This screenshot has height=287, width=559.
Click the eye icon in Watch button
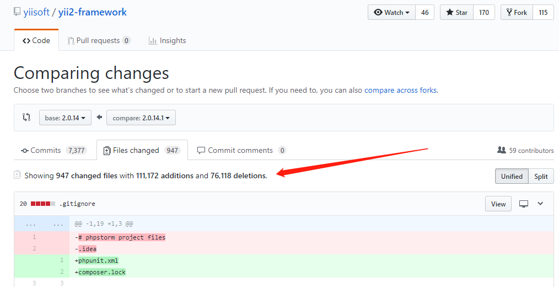pyautogui.click(x=378, y=13)
